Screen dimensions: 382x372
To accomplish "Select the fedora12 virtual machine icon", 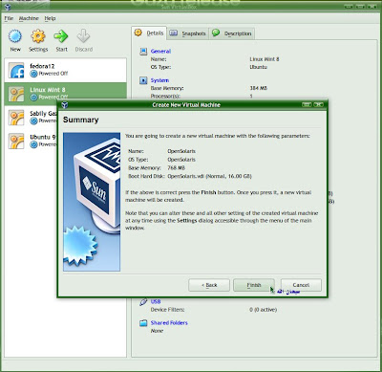I will pos(16,70).
